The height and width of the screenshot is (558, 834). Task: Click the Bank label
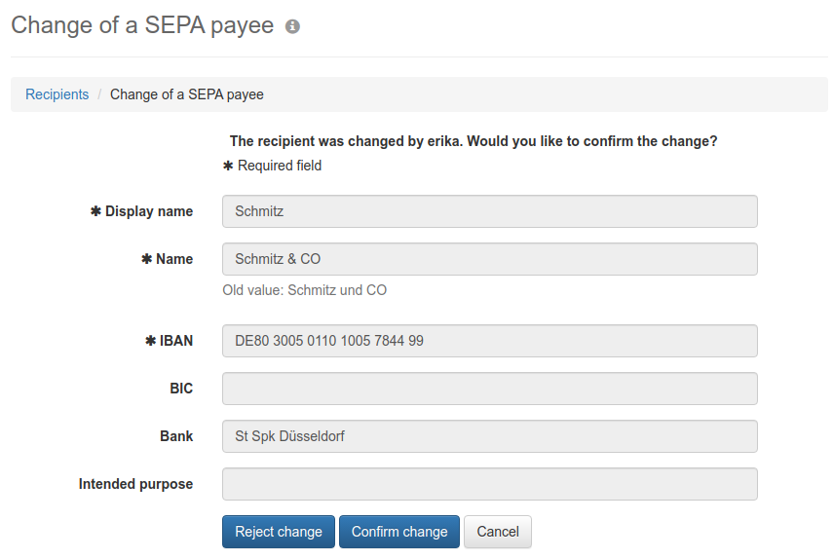tap(176, 436)
